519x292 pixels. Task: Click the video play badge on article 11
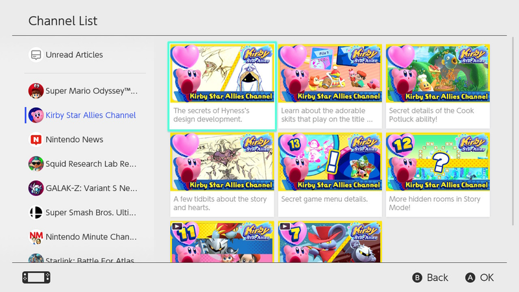(x=177, y=226)
